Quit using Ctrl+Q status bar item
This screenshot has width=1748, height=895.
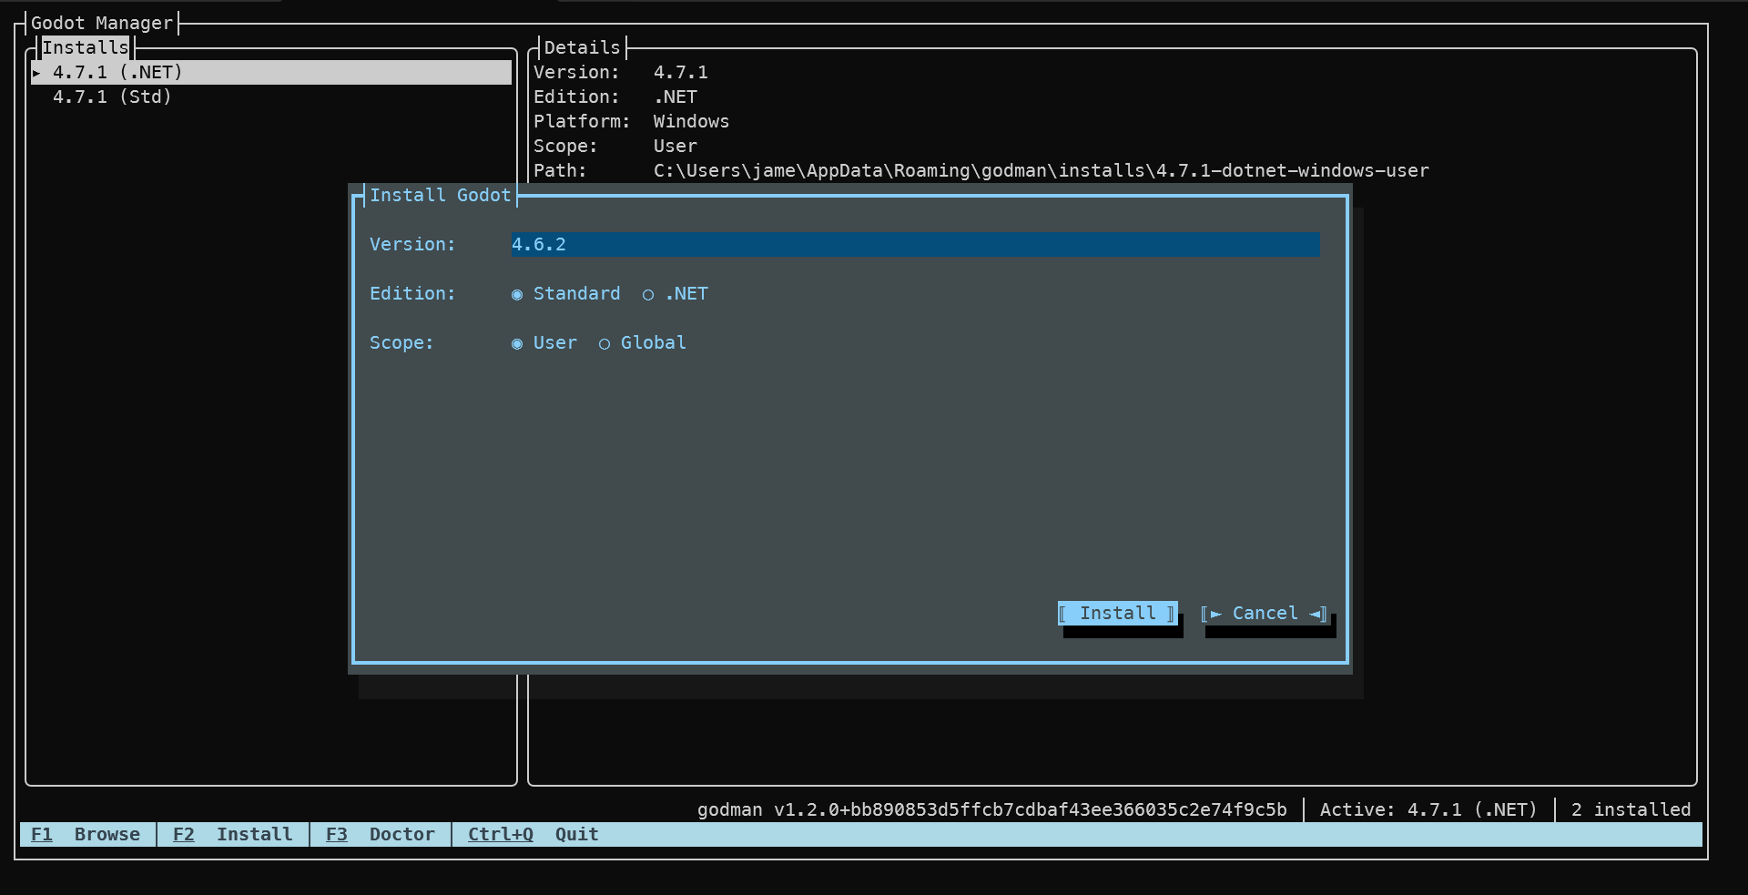pos(534,835)
